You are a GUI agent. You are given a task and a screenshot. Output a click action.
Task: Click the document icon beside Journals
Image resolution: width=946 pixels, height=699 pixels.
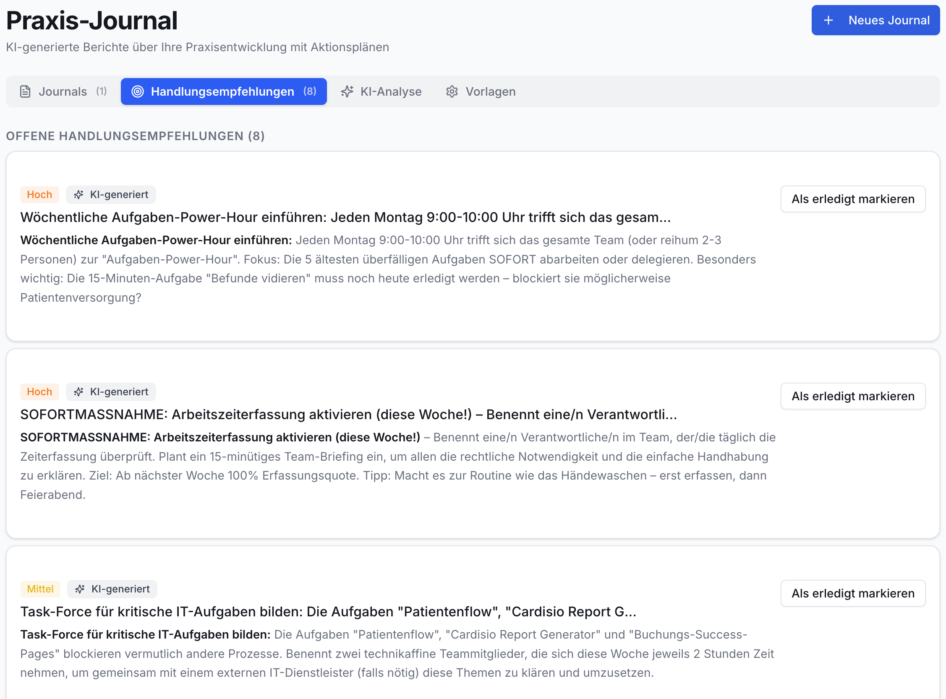[x=26, y=91]
